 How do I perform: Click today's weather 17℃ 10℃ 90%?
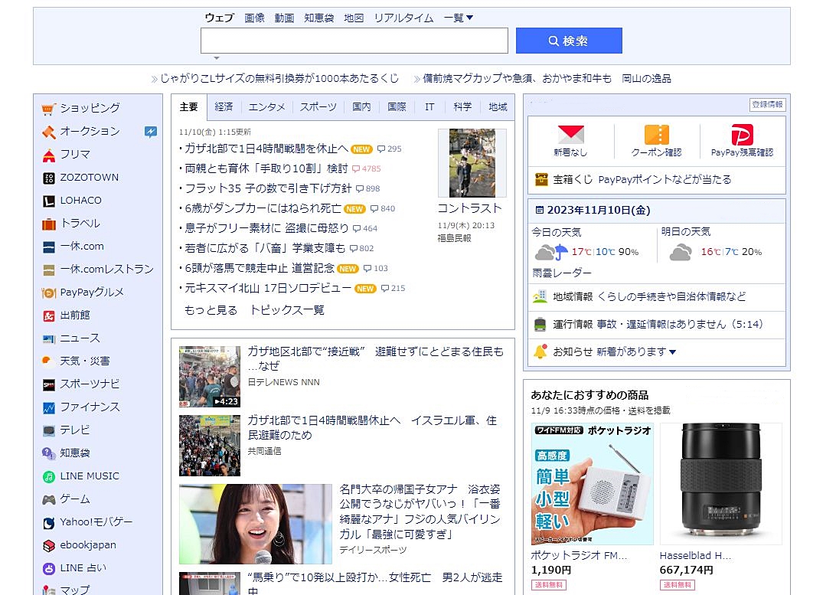(x=586, y=252)
